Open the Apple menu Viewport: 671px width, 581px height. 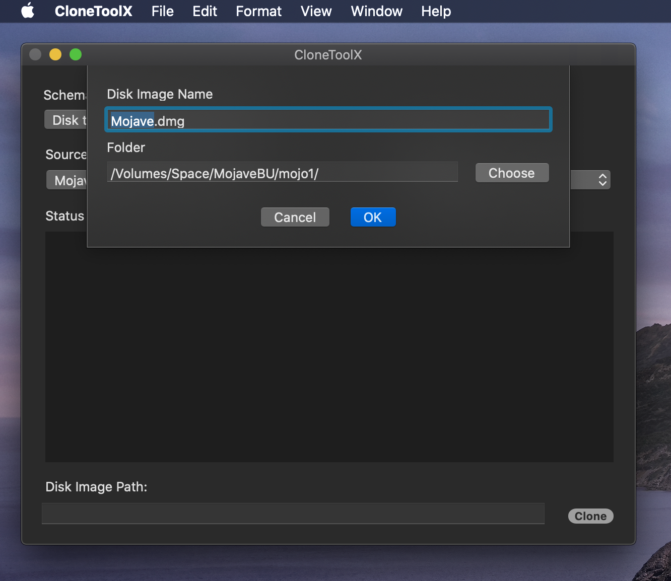[x=28, y=11]
